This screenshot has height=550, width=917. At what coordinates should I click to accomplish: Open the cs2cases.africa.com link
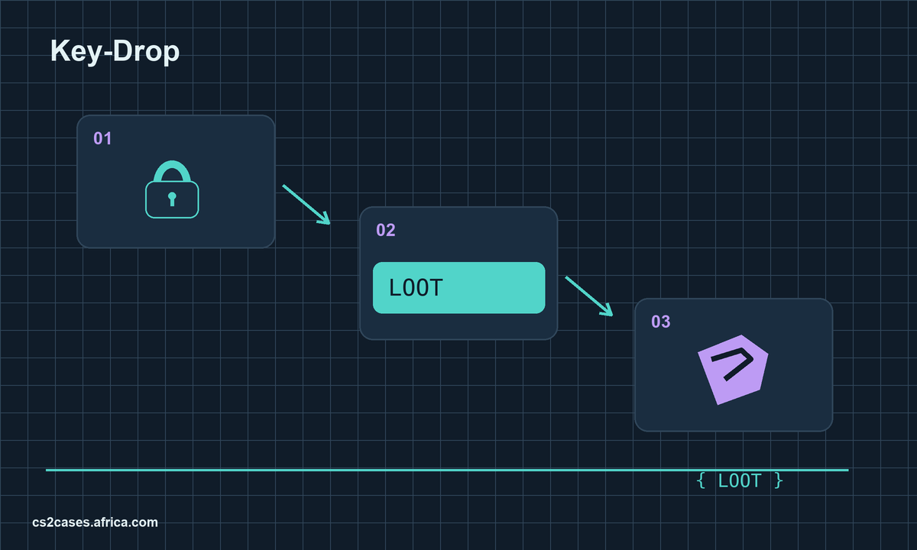pos(96,522)
